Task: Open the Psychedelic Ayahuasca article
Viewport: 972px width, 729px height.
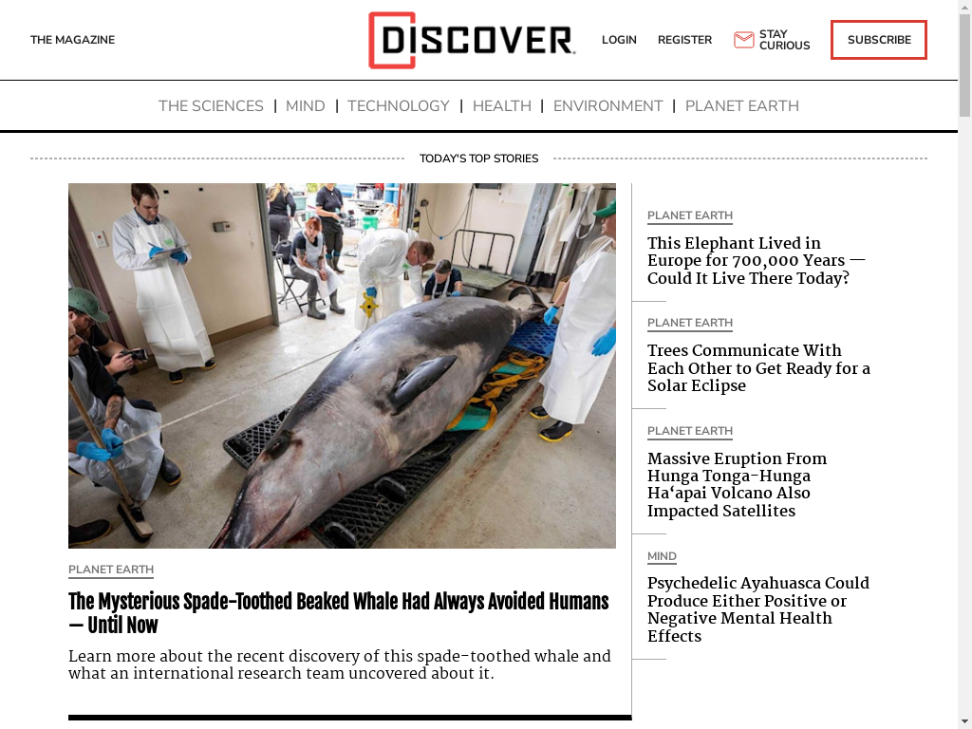Action: tap(758, 609)
